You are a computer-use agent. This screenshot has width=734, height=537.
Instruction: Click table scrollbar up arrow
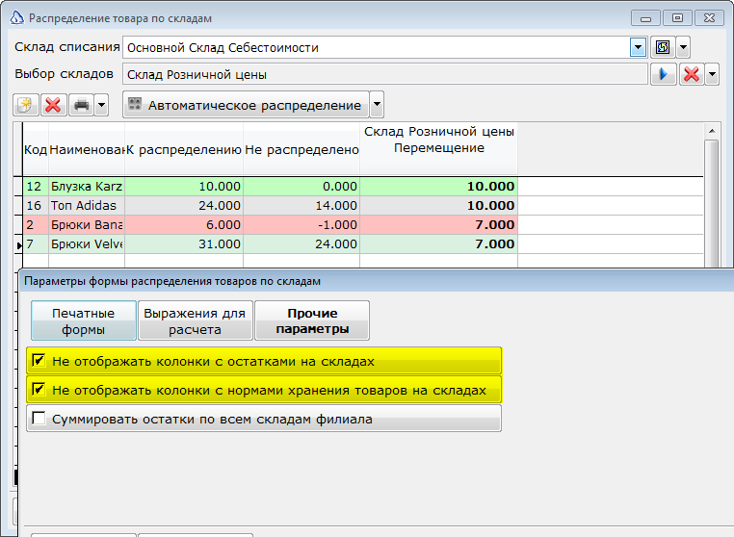click(712, 131)
